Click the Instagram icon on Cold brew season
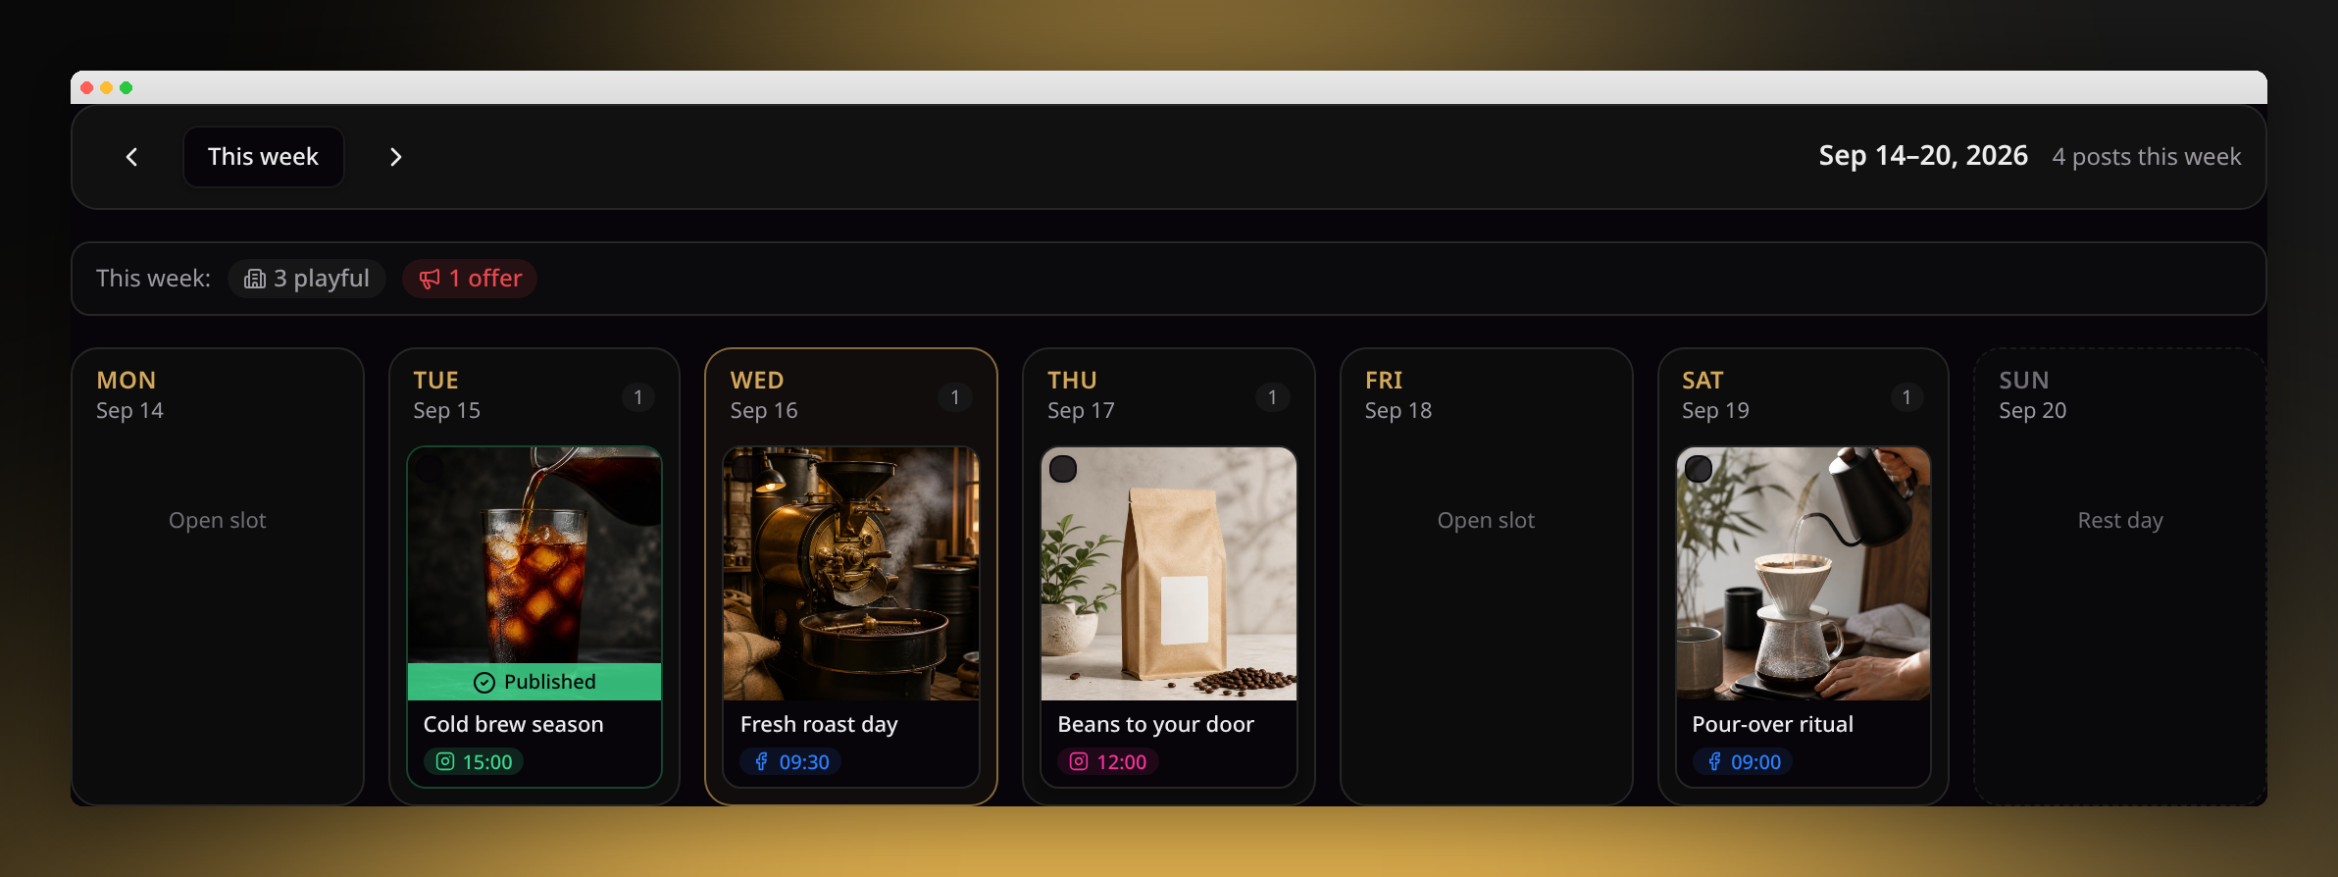Image resolution: width=2338 pixels, height=877 pixels. 445,762
